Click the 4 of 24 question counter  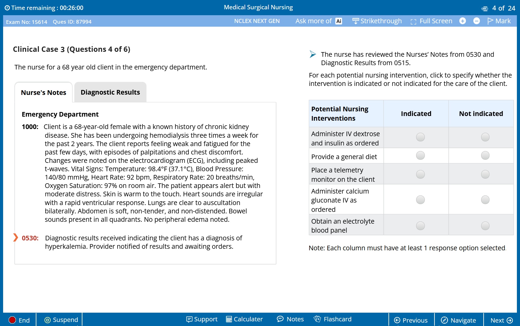tap(504, 8)
